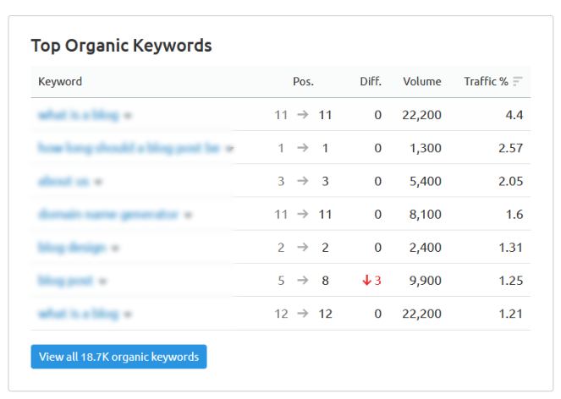Viewport: 561px width, 399px height.
Task: Click the Keyword column header
Action: click(x=60, y=82)
